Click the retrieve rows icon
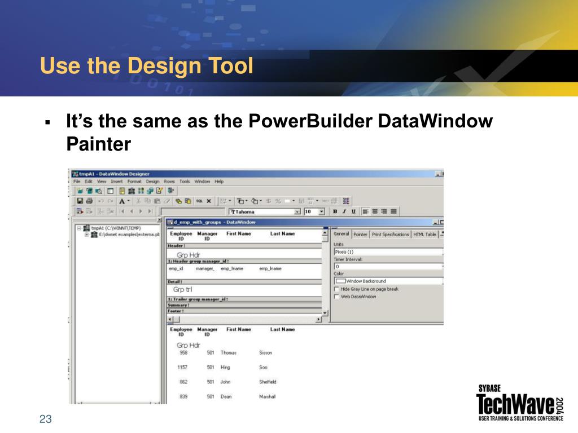578x433 pixels. click(80, 211)
